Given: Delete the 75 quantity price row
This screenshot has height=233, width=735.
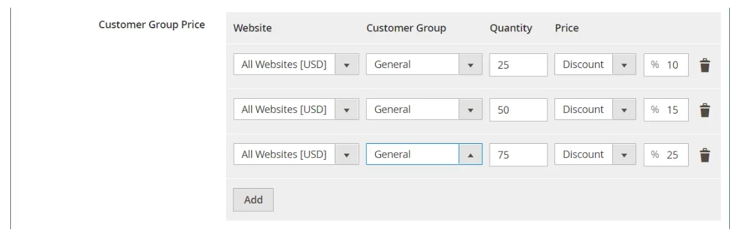Looking at the screenshot, I should (705, 155).
